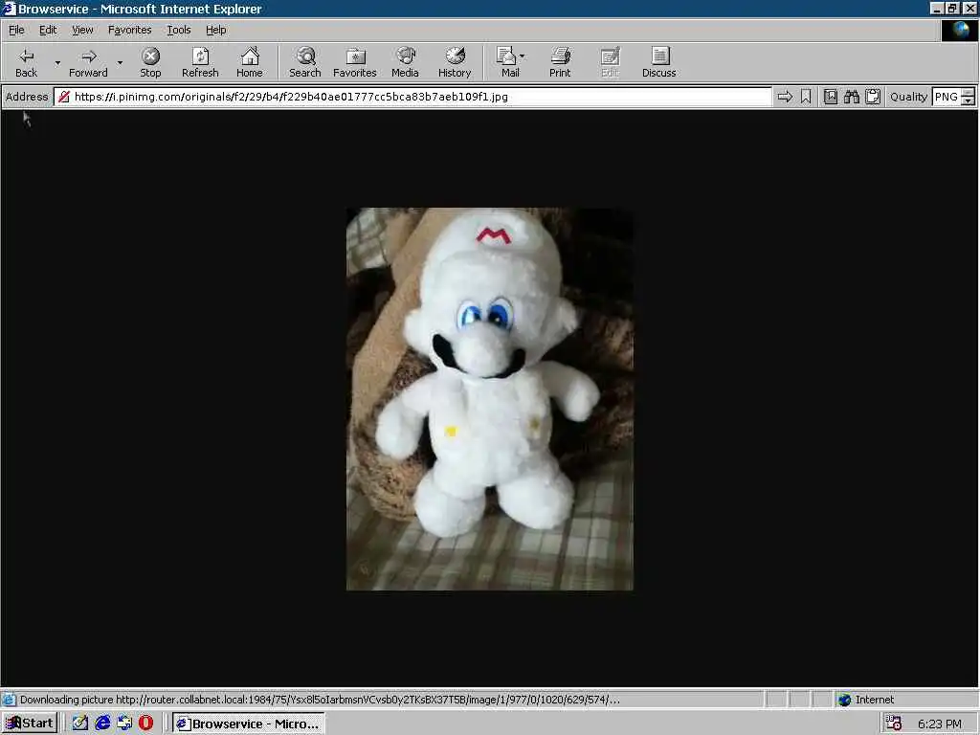This screenshot has height=735, width=980.
Task: Open the Help menu
Action: [216, 30]
